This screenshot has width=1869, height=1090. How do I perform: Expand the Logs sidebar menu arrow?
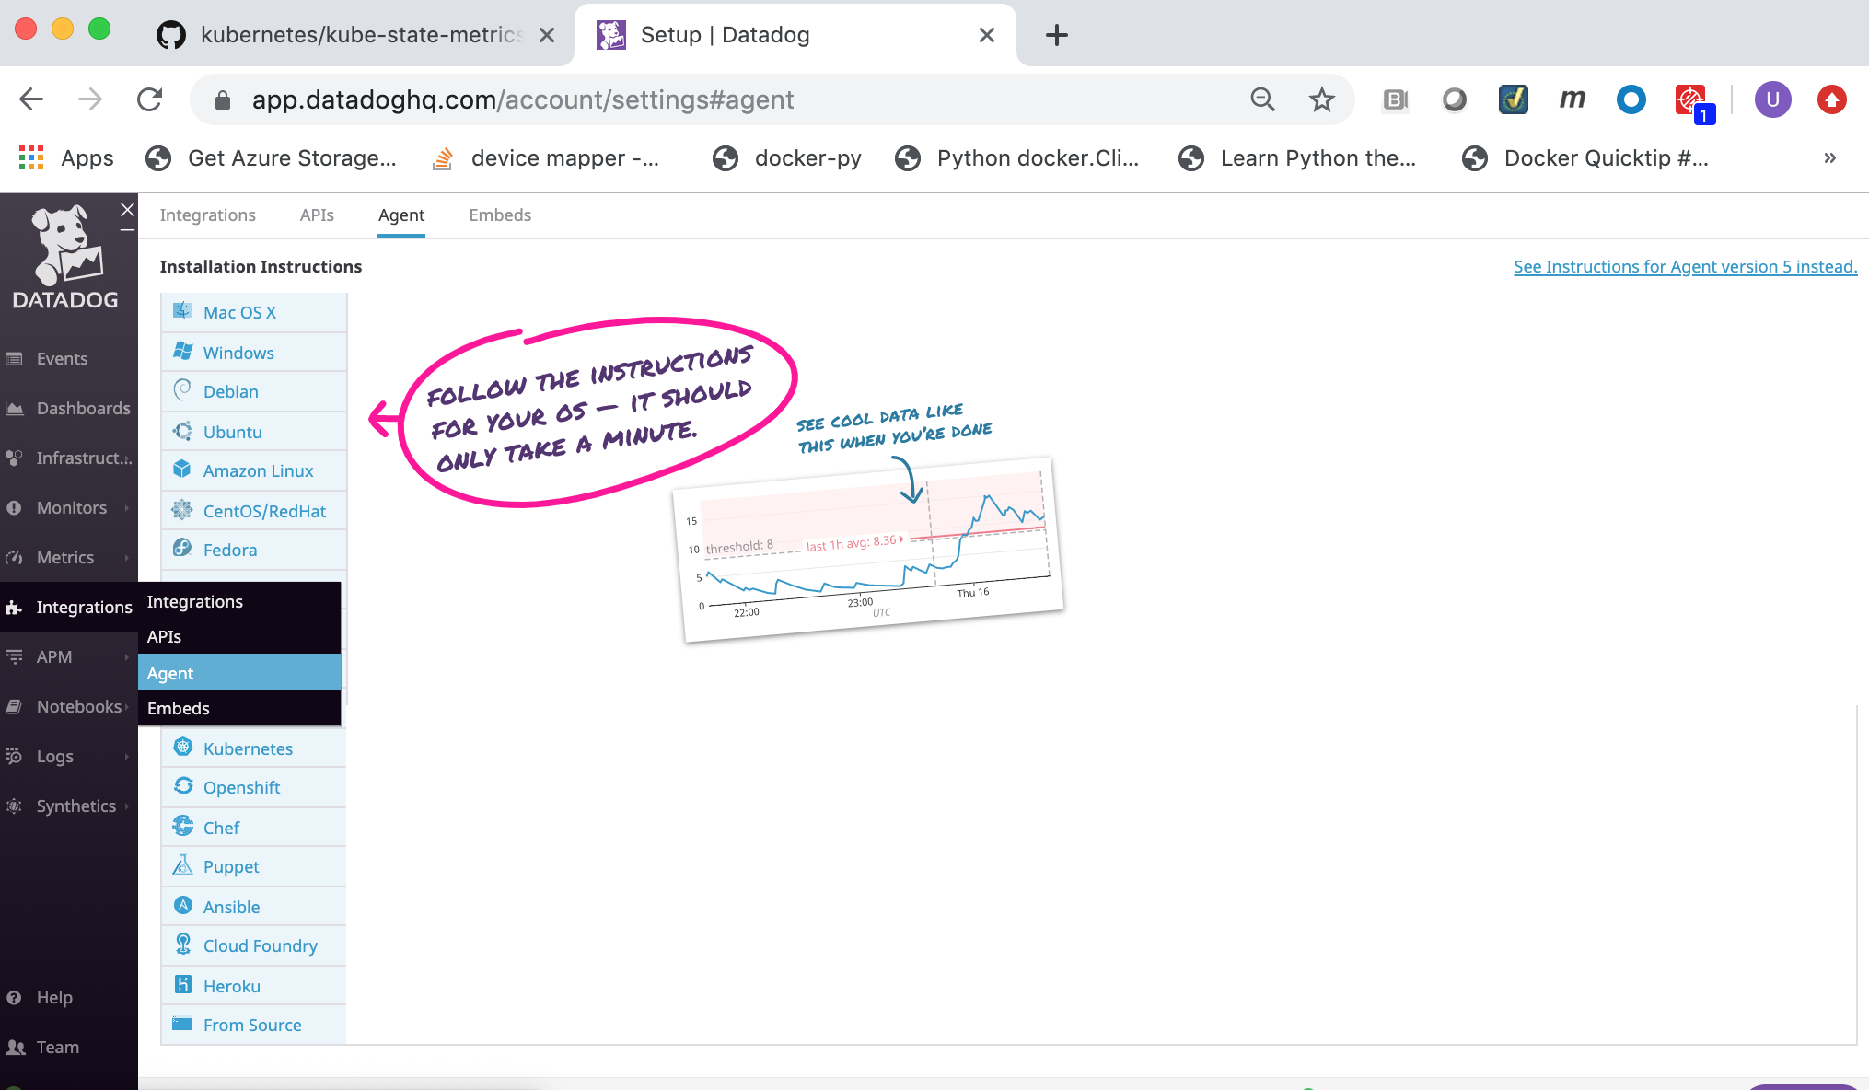127,757
